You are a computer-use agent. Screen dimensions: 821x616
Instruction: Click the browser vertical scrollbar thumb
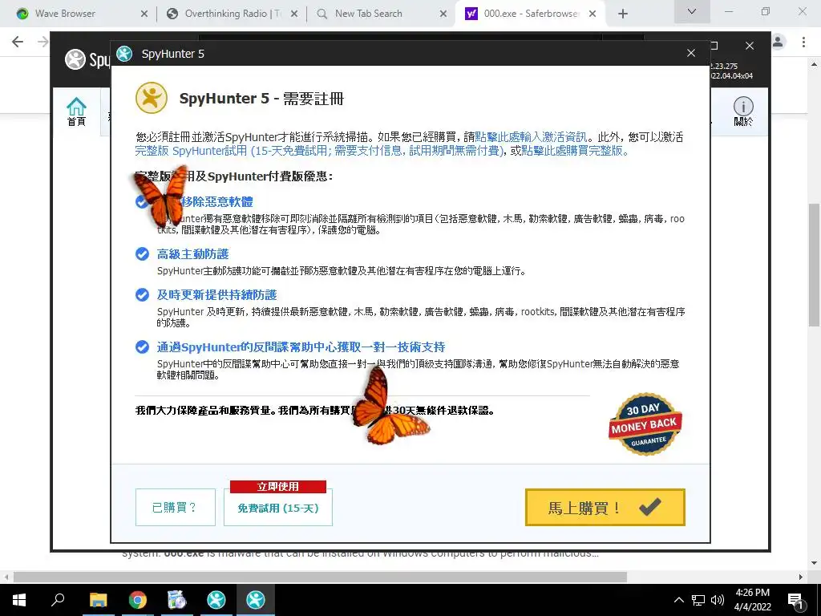point(814,265)
